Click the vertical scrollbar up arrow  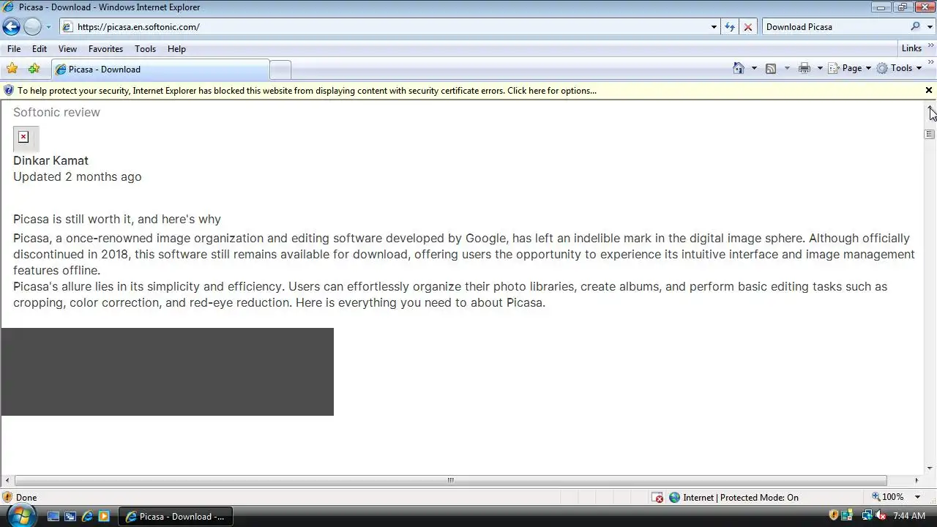click(930, 108)
